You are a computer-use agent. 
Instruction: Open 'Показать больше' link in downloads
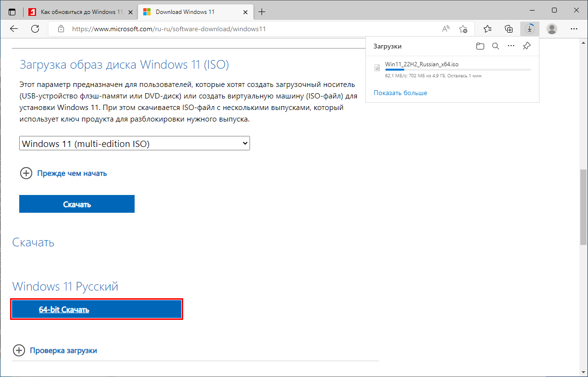400,93
